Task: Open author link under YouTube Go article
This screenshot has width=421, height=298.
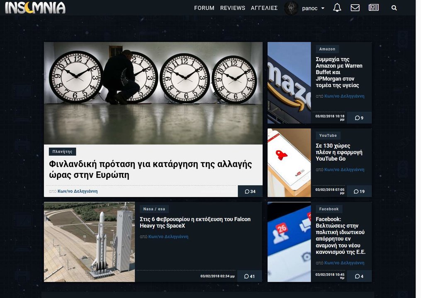Action: pos(345,169)
